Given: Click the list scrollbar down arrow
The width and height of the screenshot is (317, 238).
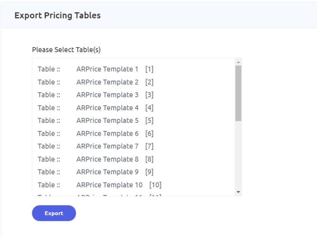Looking at the screenshot, I should tap(238, 192).
